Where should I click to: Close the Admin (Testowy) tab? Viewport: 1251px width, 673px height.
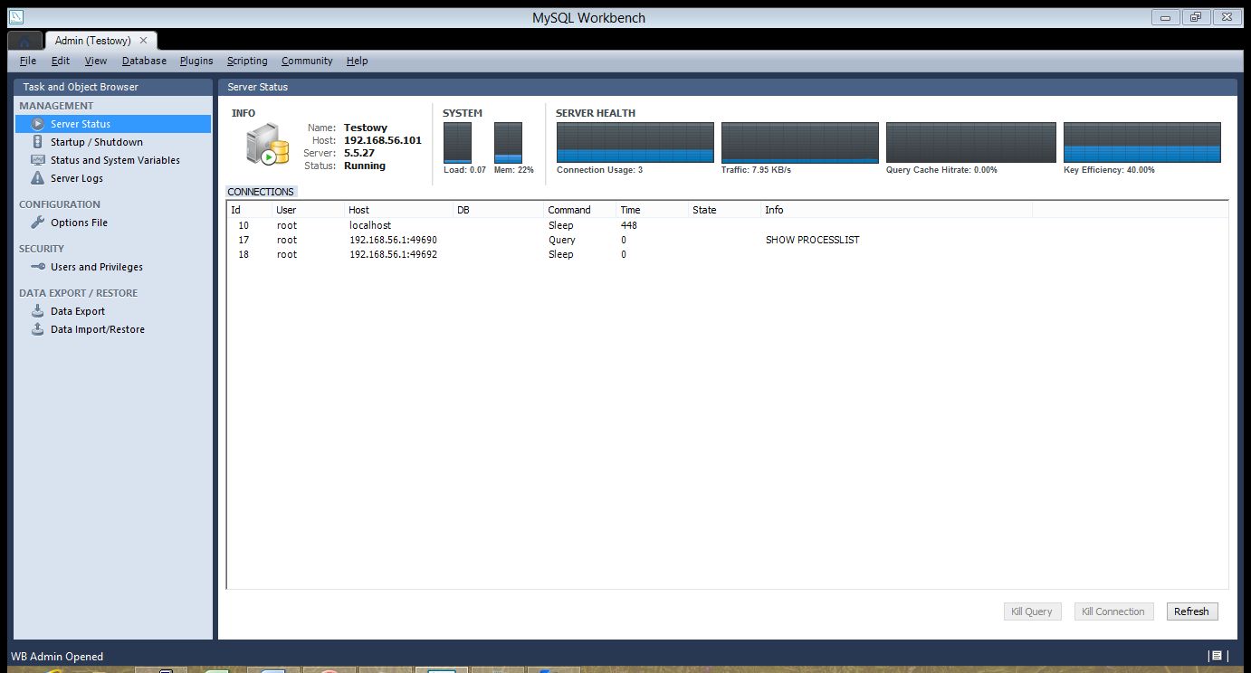coord(143,41)
